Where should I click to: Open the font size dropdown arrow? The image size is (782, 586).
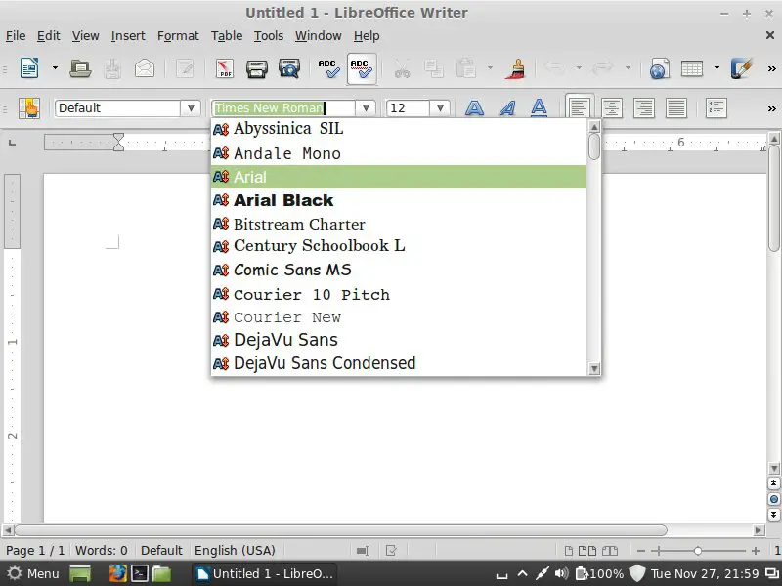(x=440, y=107)
